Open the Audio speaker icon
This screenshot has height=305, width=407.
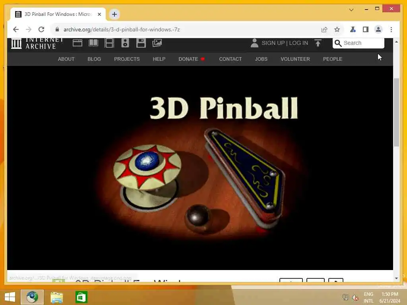pos(125,43)
